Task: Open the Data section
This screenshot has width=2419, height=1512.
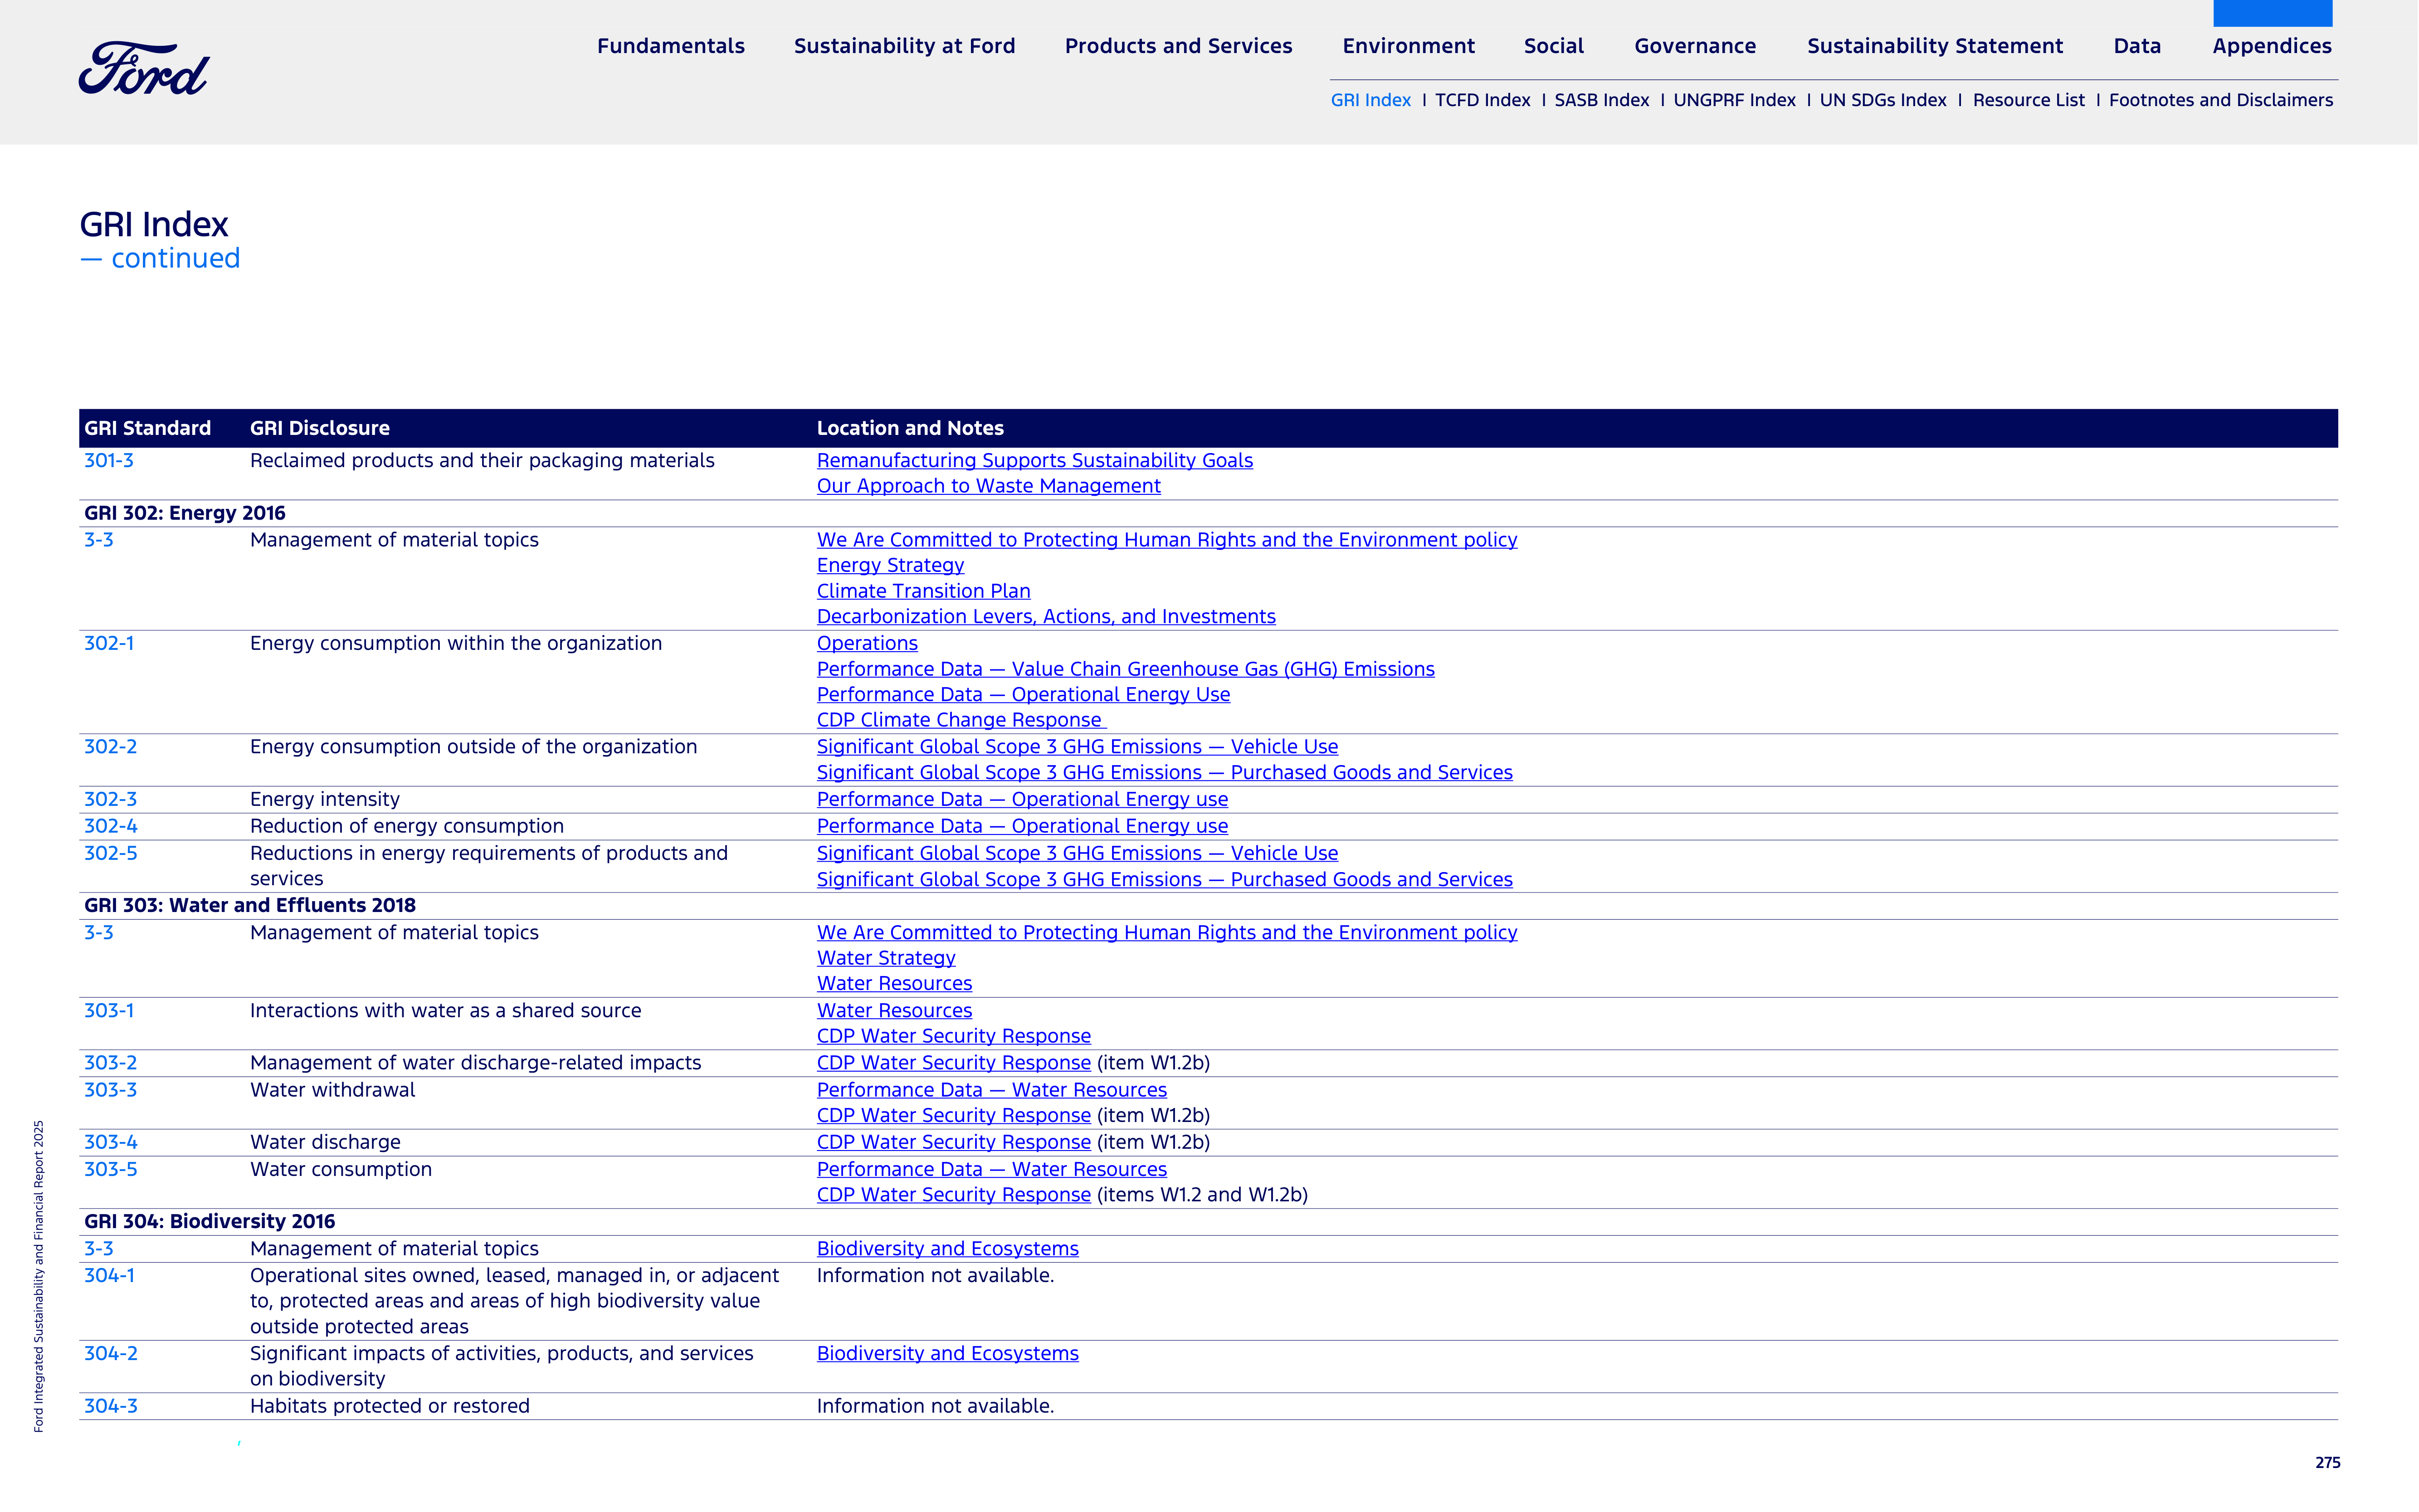Action: coord(2137,46)
